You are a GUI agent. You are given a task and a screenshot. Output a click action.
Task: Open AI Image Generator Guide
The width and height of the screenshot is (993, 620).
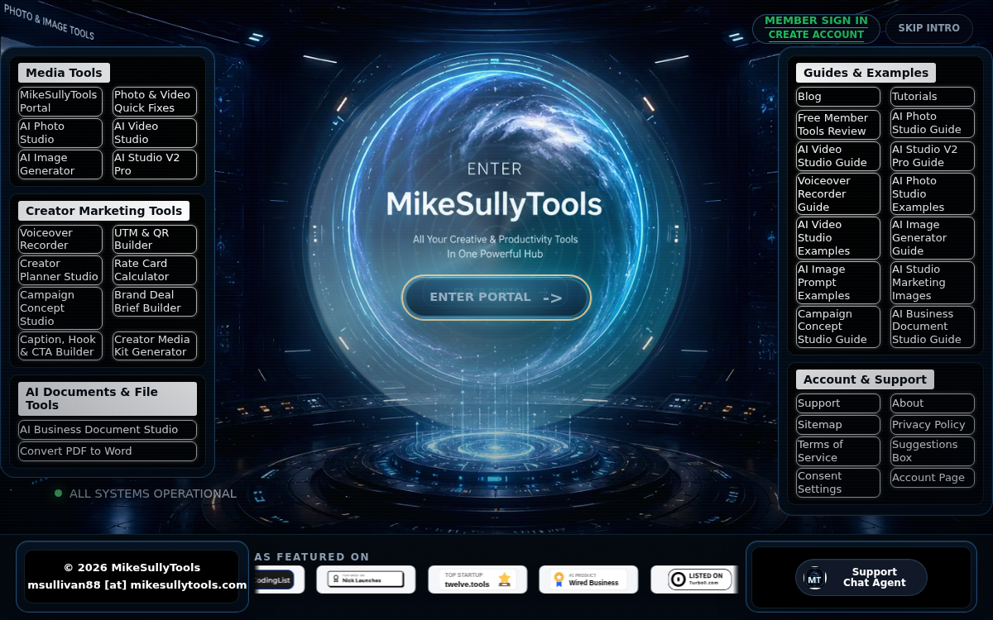click(x=933, y=238)
